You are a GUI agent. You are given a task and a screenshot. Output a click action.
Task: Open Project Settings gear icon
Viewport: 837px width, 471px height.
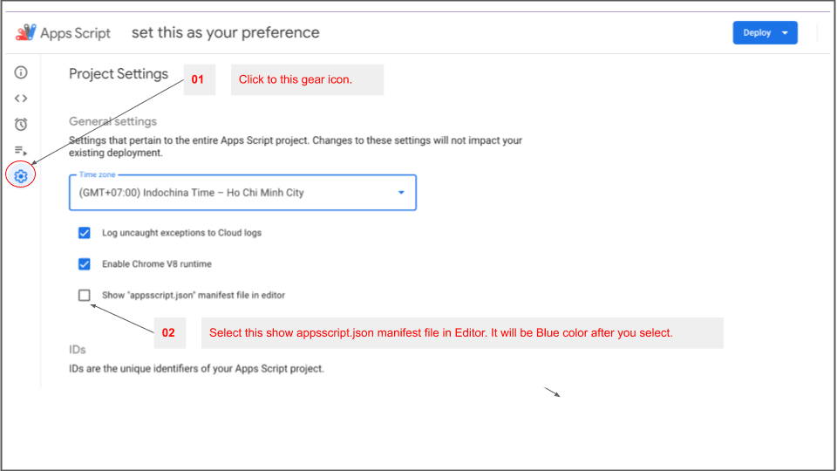coord(21,176)
